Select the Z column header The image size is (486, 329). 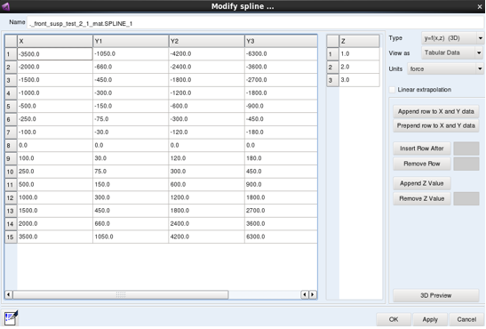click(x=359, y=41)
